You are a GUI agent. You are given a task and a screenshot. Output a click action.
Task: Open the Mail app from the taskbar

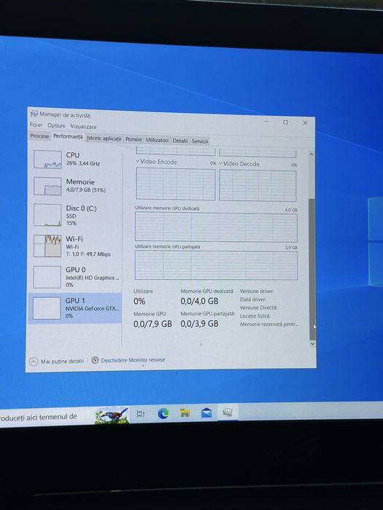click(x=206, y=413)
